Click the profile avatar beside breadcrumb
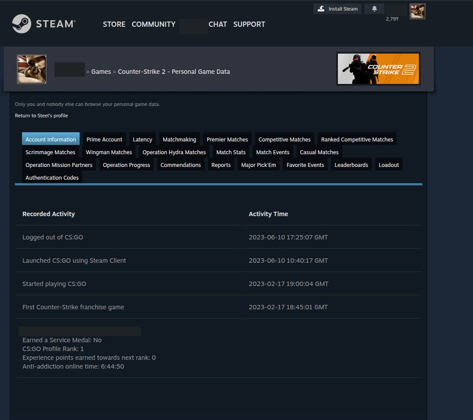Screen dimensions: 473x420 [32, 69]
